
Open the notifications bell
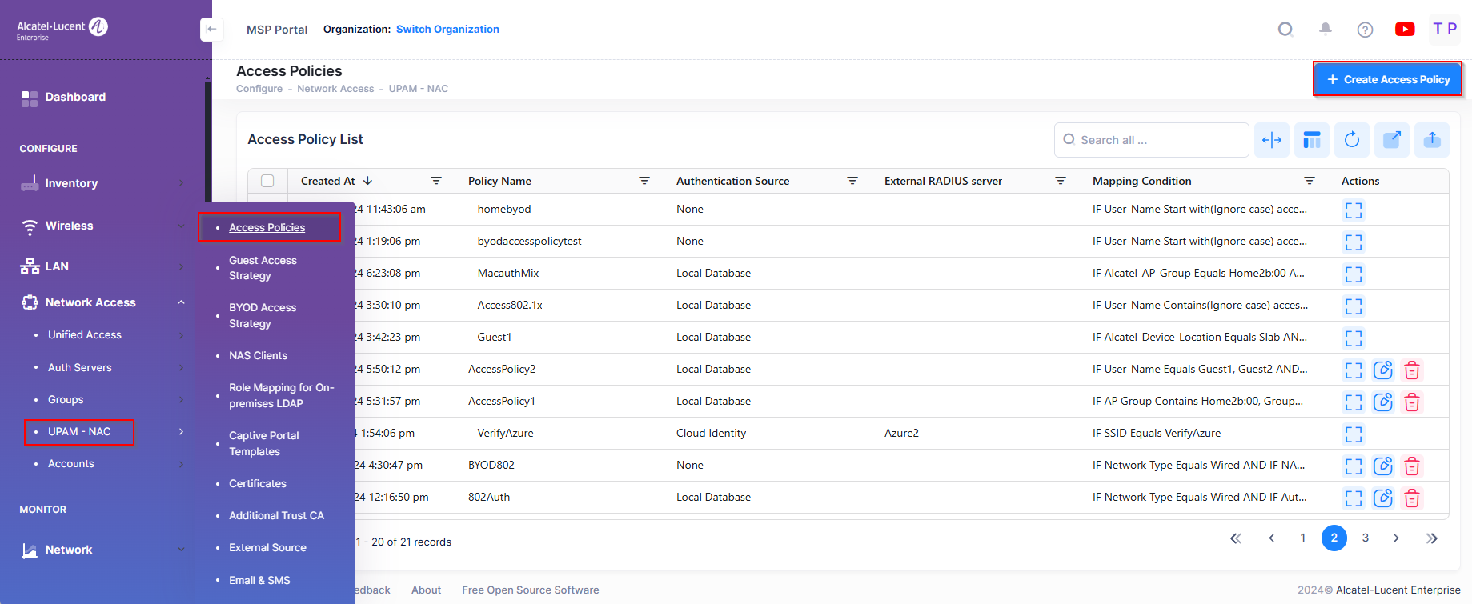pos(1326,30)
